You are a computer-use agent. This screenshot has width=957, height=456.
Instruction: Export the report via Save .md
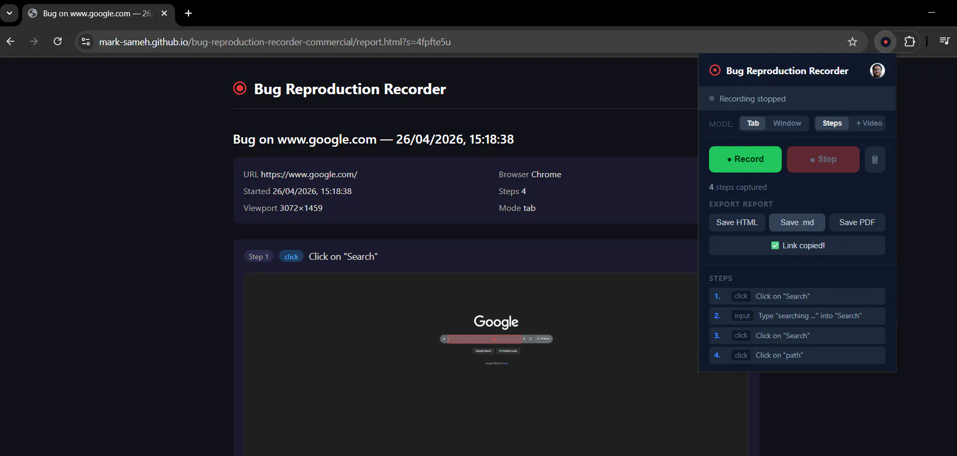pos(797,222)
